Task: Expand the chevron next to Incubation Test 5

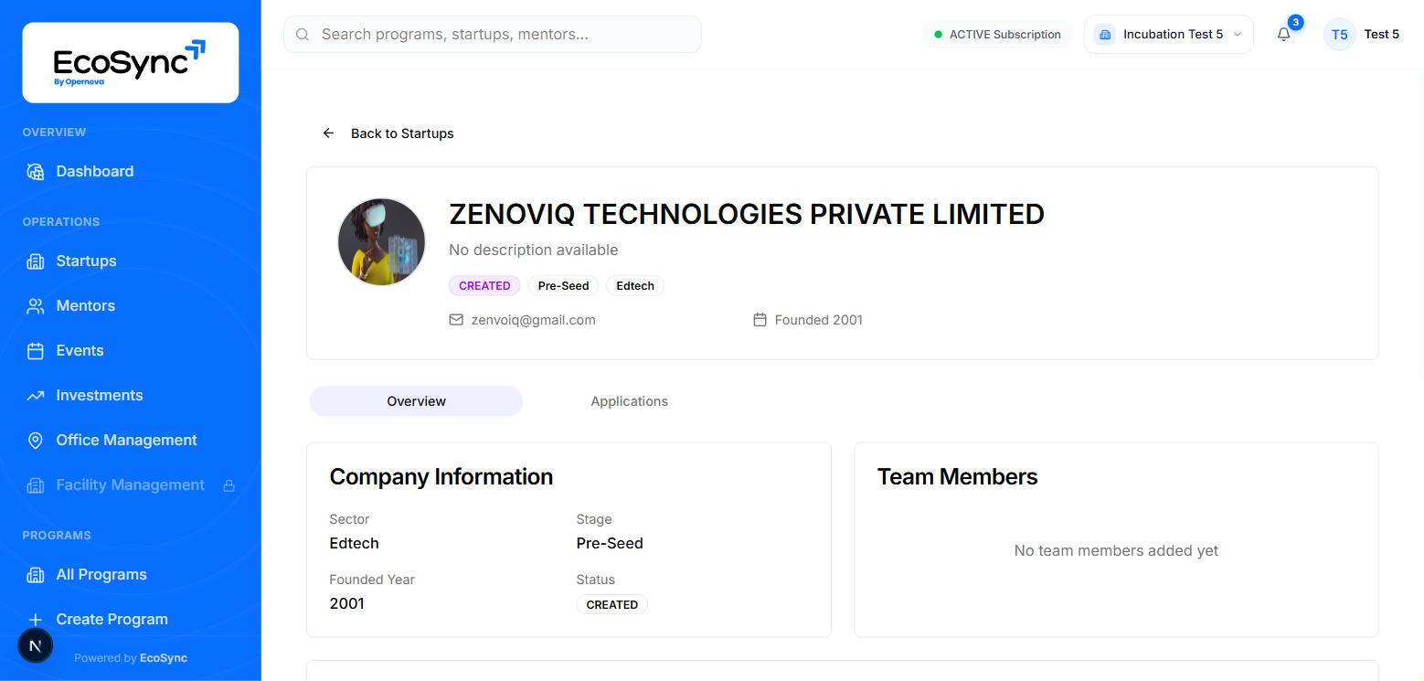Action: coord(1238,35)
